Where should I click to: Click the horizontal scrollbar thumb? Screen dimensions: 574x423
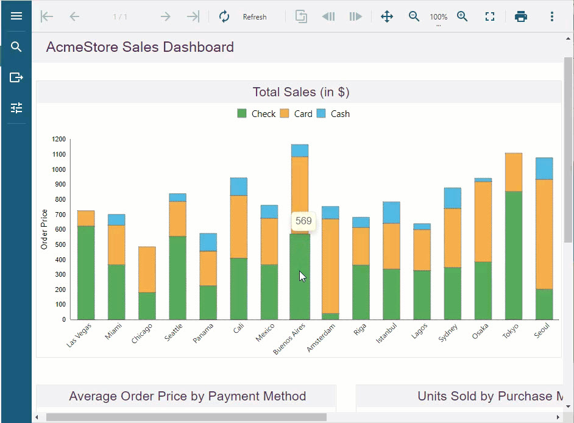[x=186, y=417]
